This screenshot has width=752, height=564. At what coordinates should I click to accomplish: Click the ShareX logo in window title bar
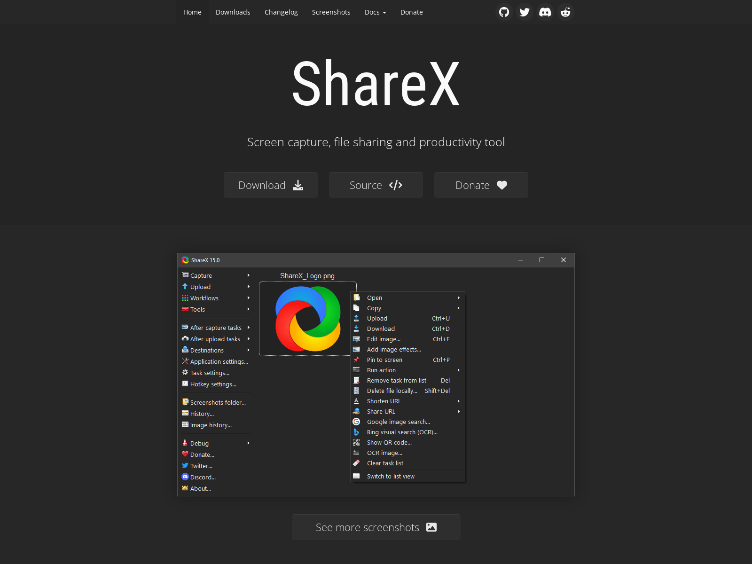pyautogui.click(x=185, y=260)
